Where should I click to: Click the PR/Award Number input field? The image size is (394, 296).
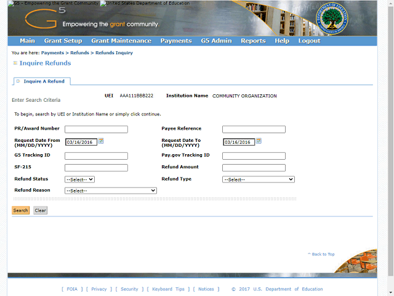[x=96, y=129]
